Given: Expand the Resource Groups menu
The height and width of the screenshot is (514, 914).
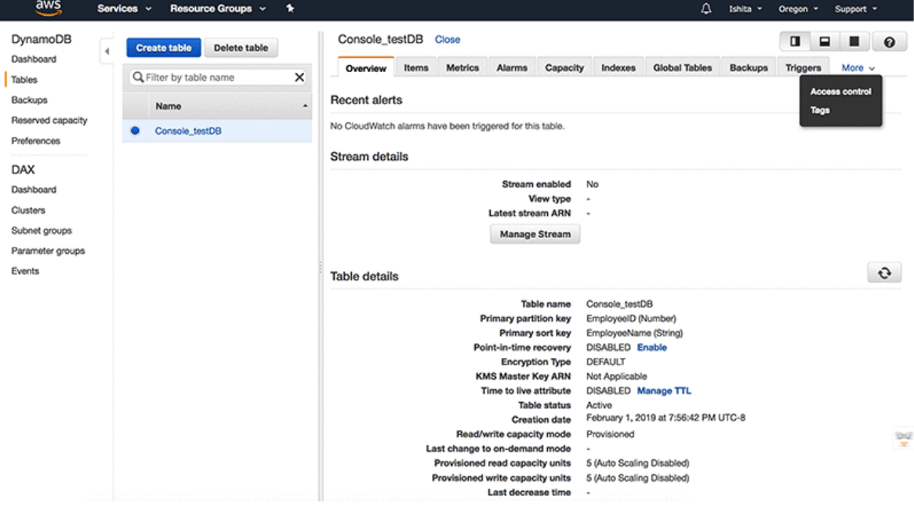Looking at the screenshot, I should [x=218, y=8].
